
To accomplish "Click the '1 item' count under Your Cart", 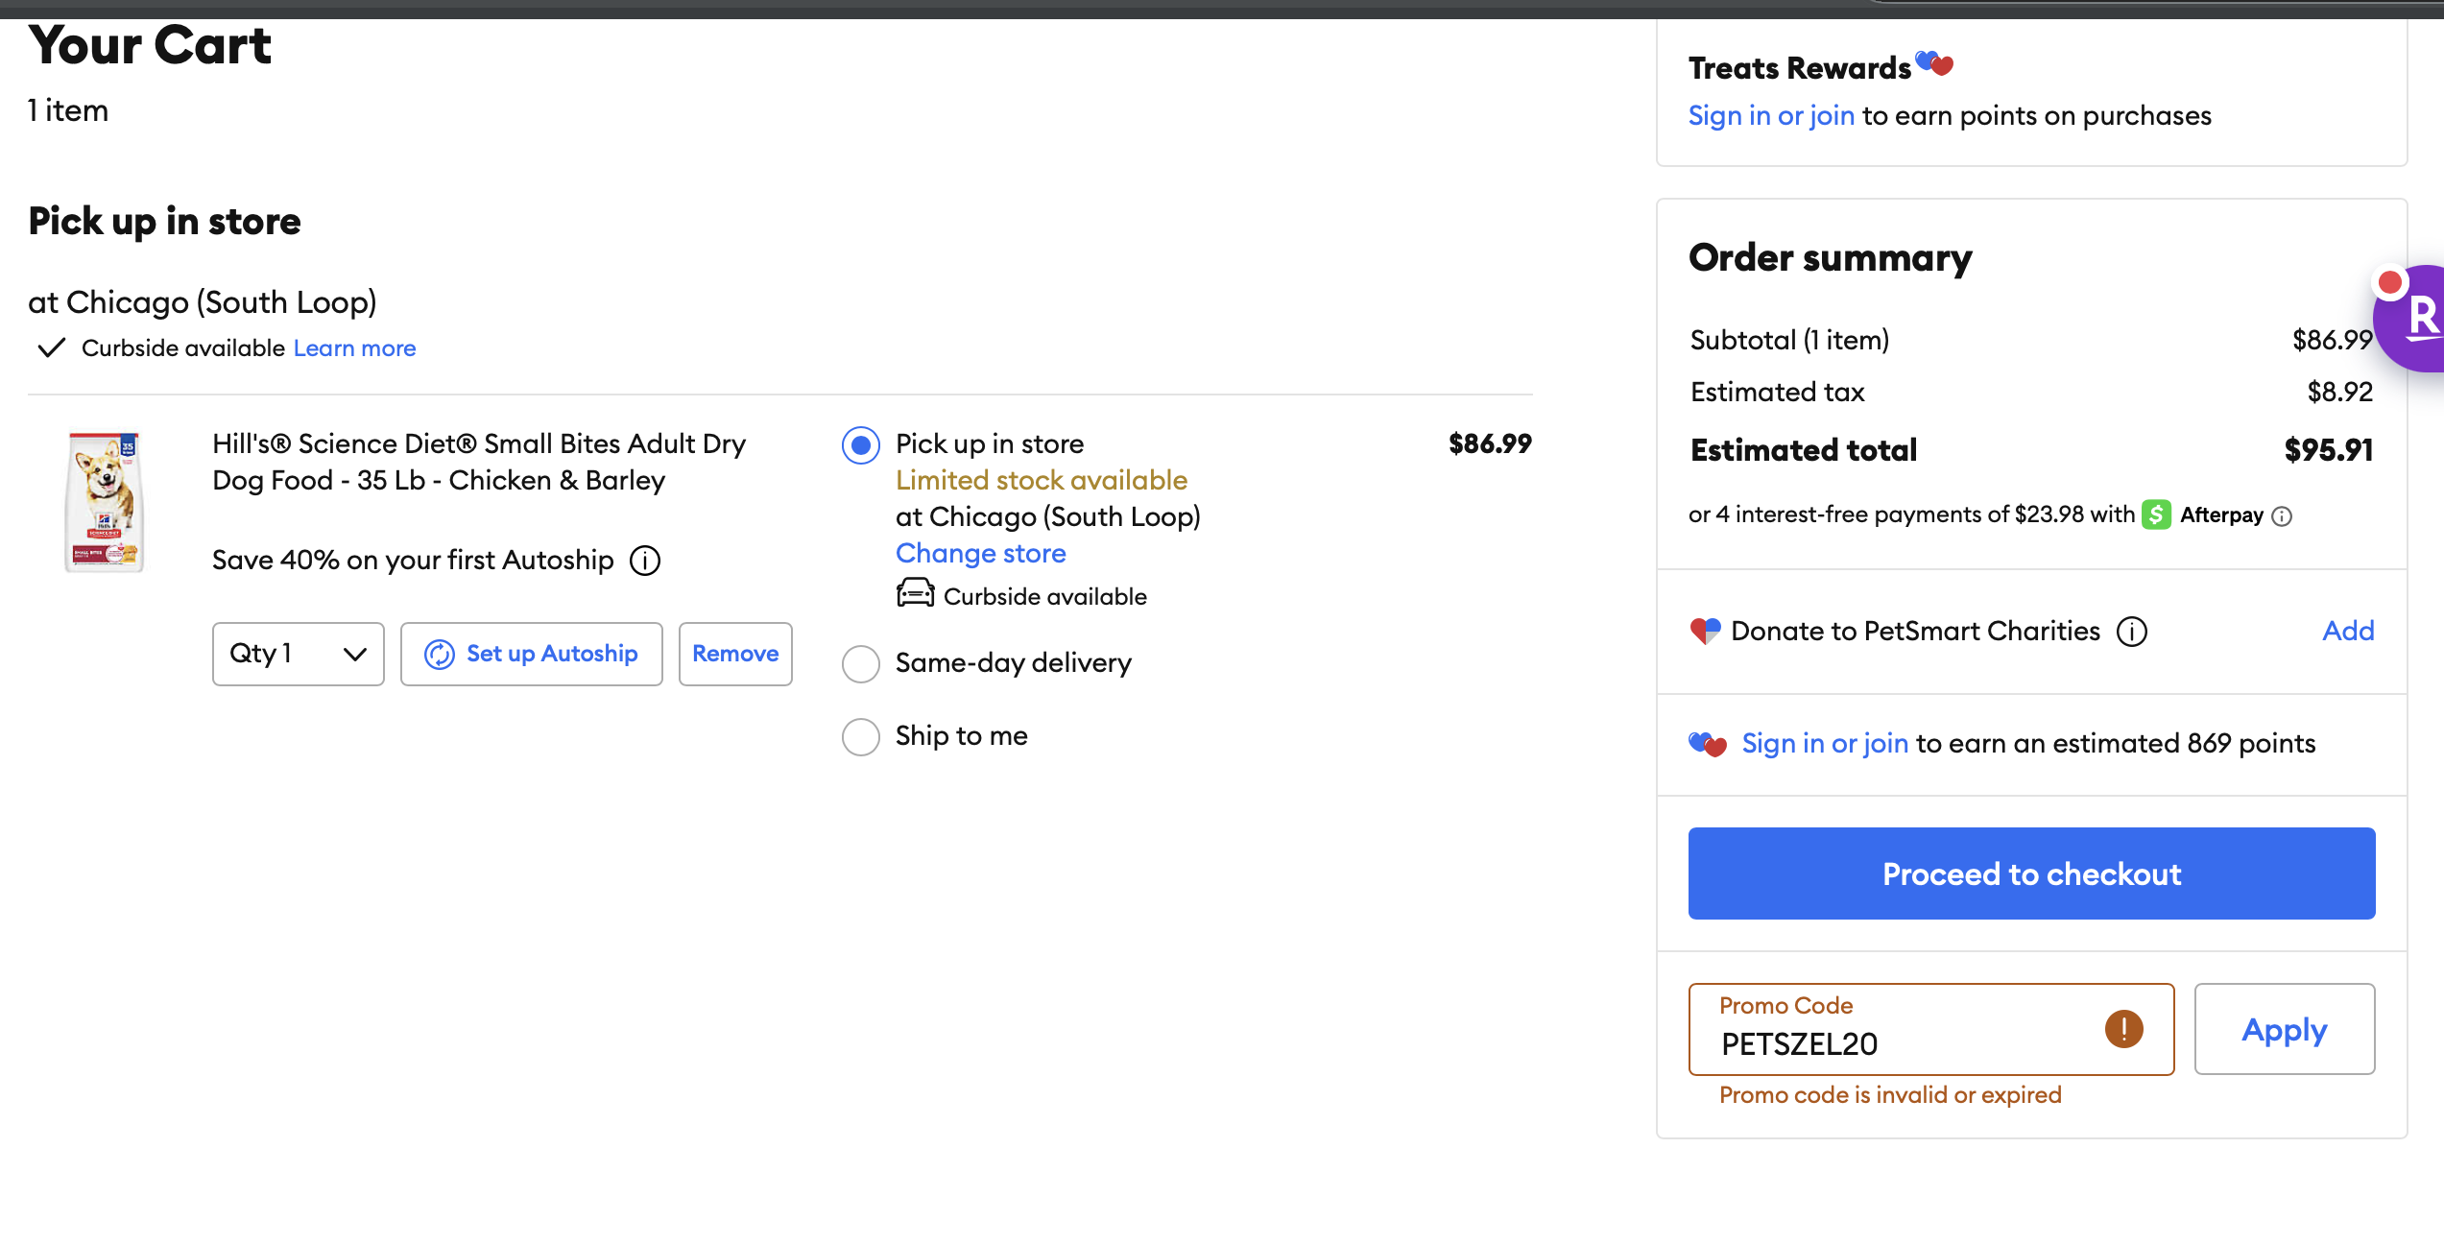I will (68, 110).
